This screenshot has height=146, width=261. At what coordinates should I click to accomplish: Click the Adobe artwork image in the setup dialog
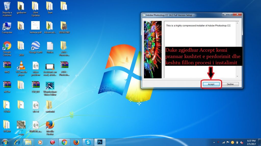click(153, 49)
